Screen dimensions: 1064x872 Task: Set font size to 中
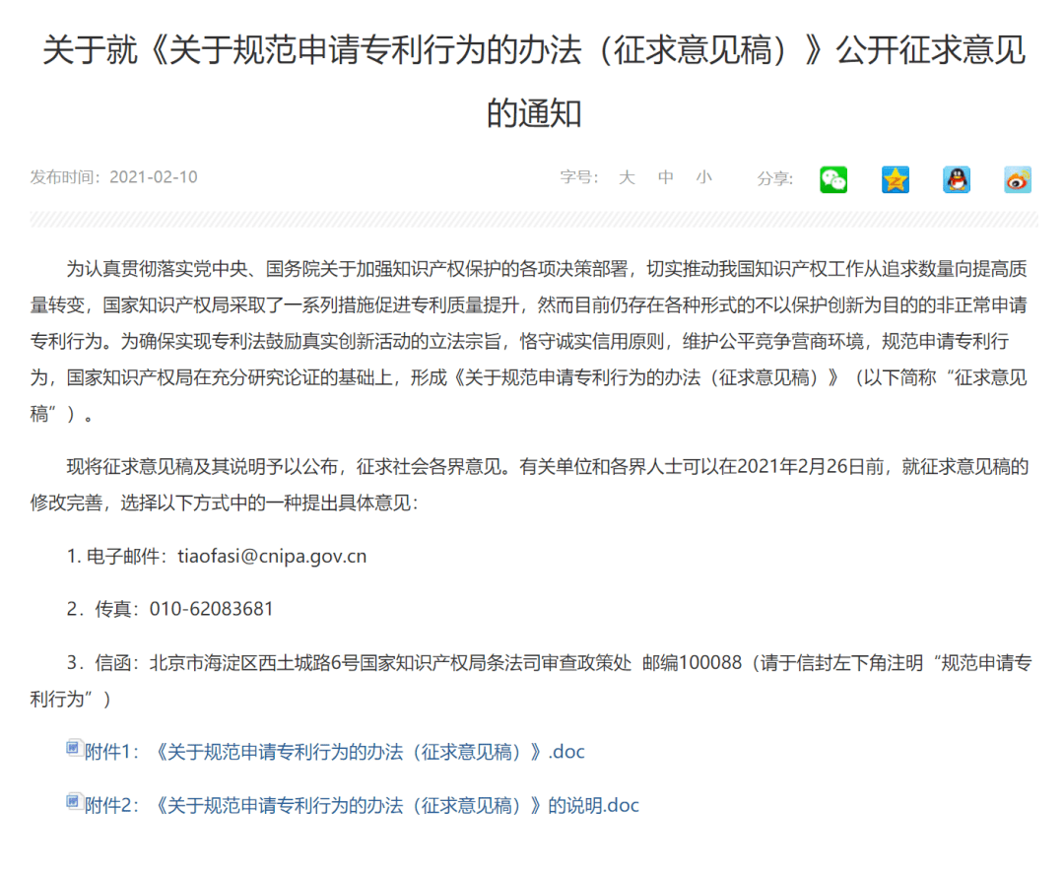(x=666, y=177)
